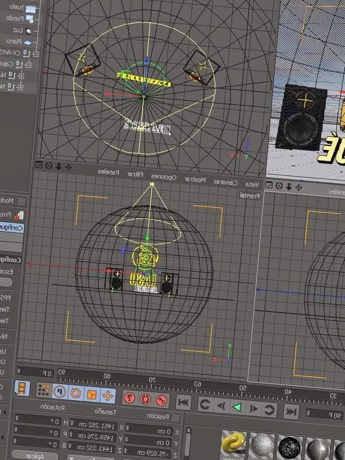The width and height of the screenshot is (345, 460).
Task: Open the Modo menu in attributes panel
Action: (7, 201)
